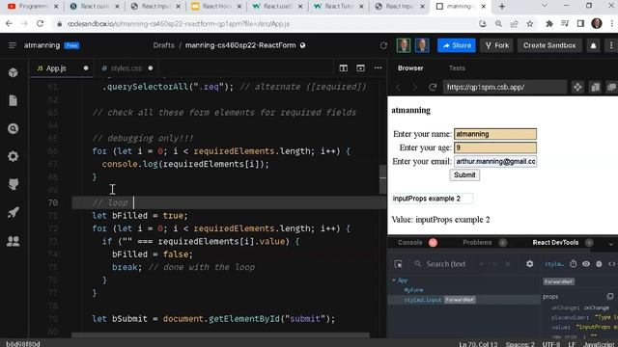Go back in preview browser
Image resolution: width=618 pixels, height=347 pixels.
coord(398,88)
